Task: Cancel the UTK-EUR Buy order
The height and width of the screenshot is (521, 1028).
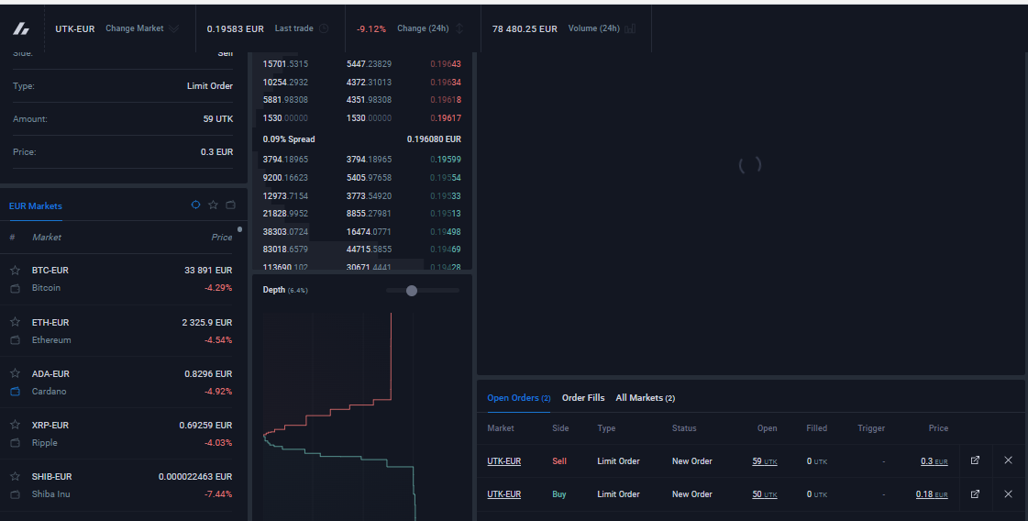Action: (1009, 494)
